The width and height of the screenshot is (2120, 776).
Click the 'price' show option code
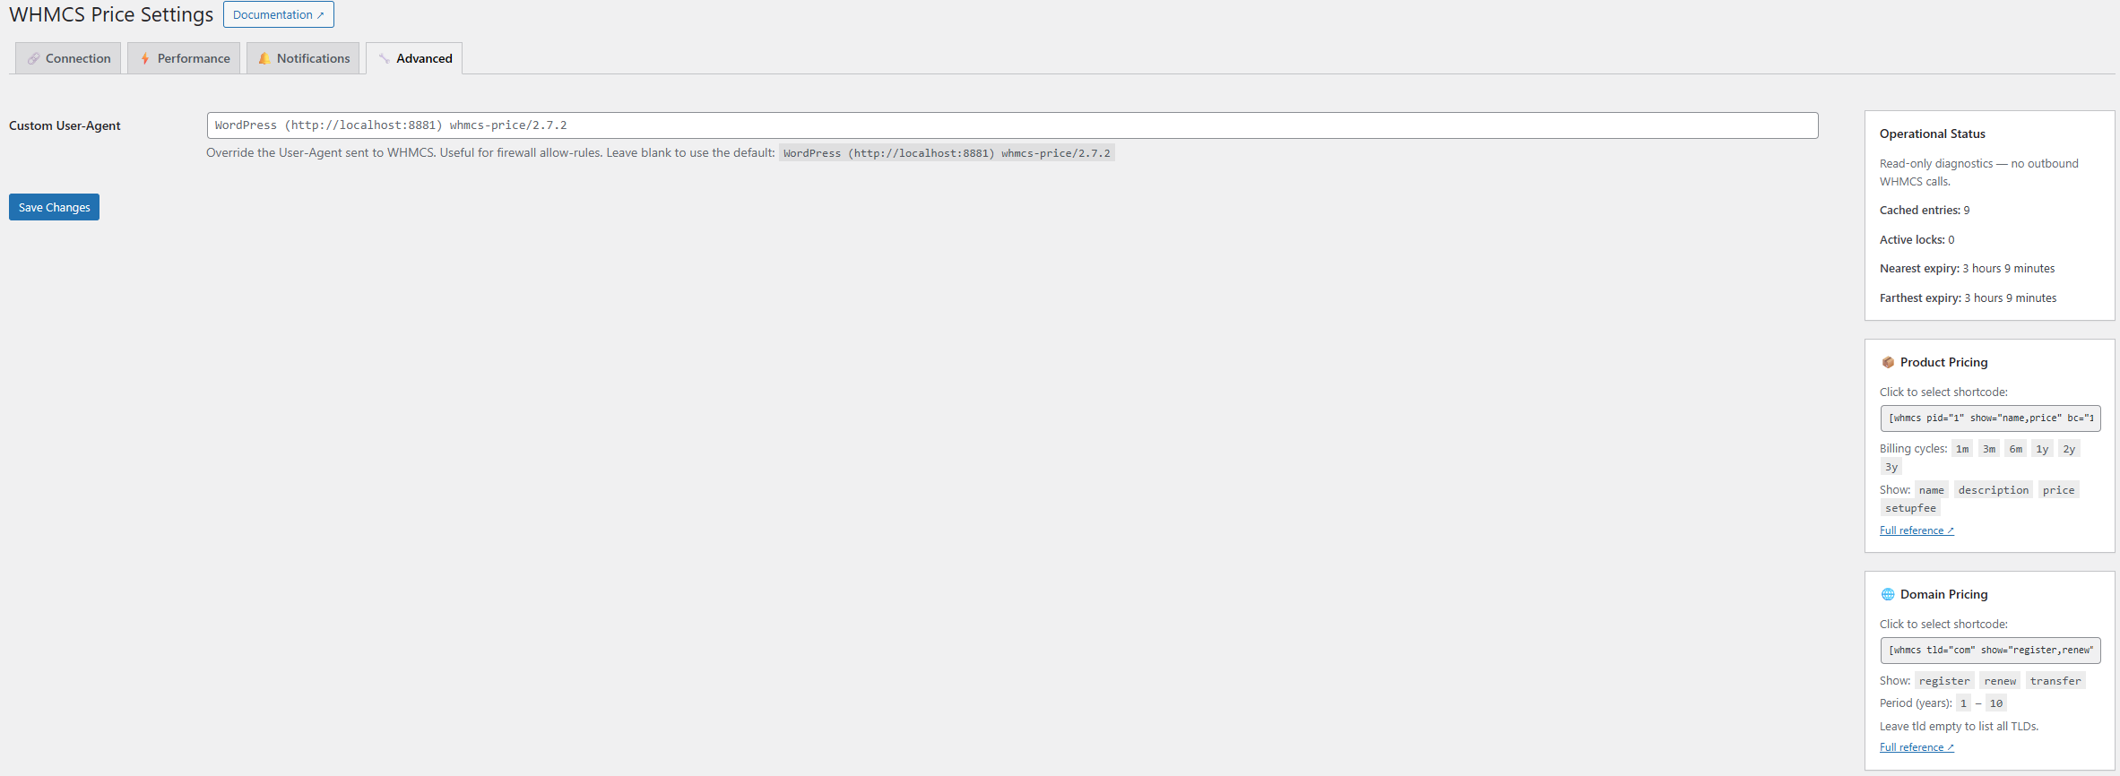click(x=2059, y=490)
